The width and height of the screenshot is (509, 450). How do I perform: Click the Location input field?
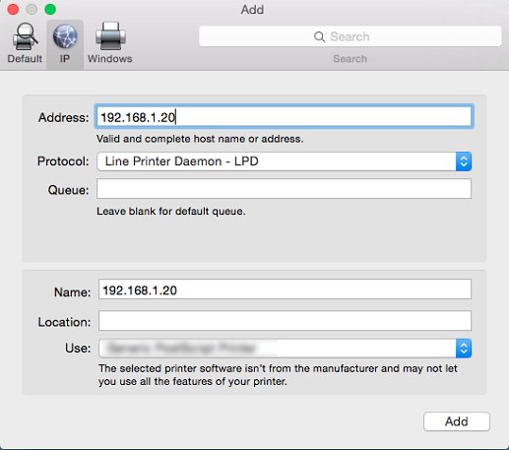pos(285,321)
